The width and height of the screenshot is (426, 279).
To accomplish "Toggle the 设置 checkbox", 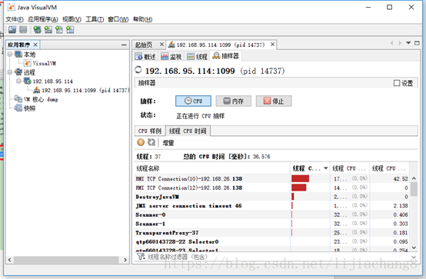I will (397, 83).
